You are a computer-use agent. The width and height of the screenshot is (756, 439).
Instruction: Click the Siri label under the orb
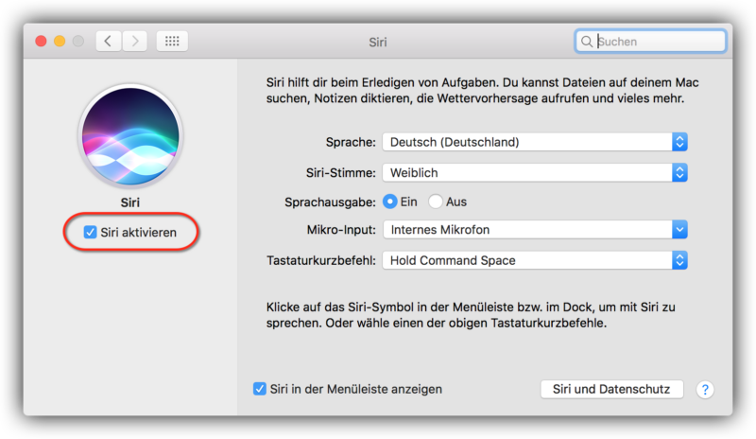pos(130,202)
